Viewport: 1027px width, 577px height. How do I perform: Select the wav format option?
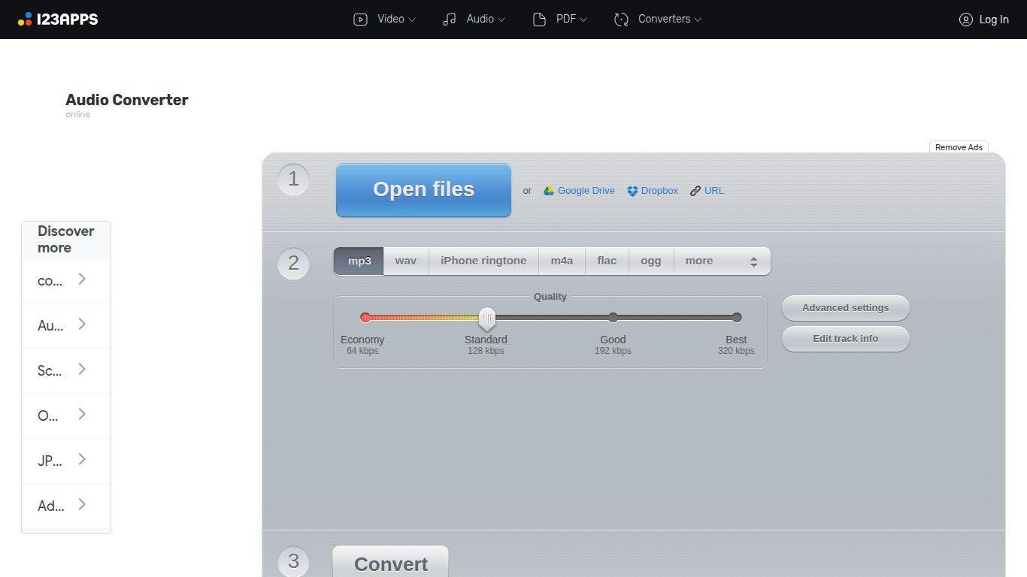pyautogui.click(x=405, y=261)
